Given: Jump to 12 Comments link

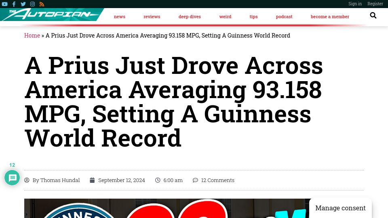Looking at the screenshot, I should pos(217,180).
